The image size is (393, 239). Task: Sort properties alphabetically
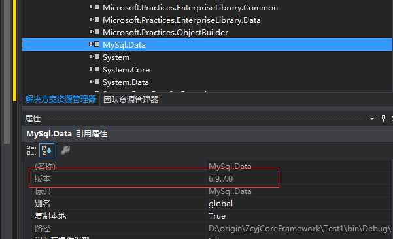[46, 150]
